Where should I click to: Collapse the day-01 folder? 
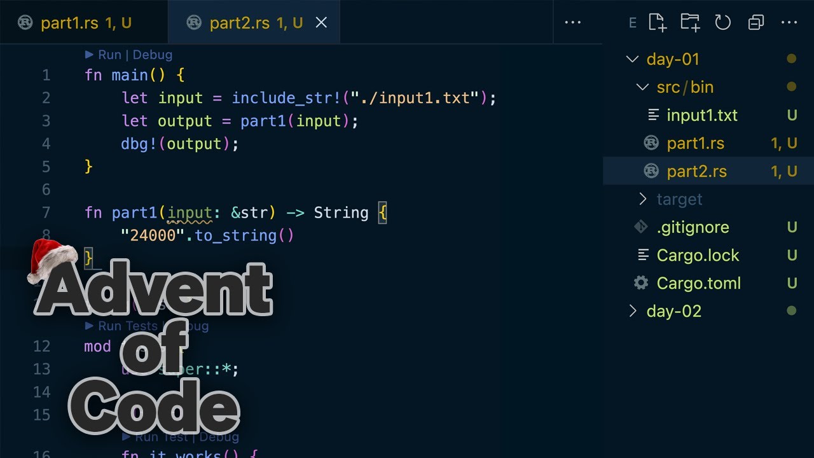pos(632,59)
